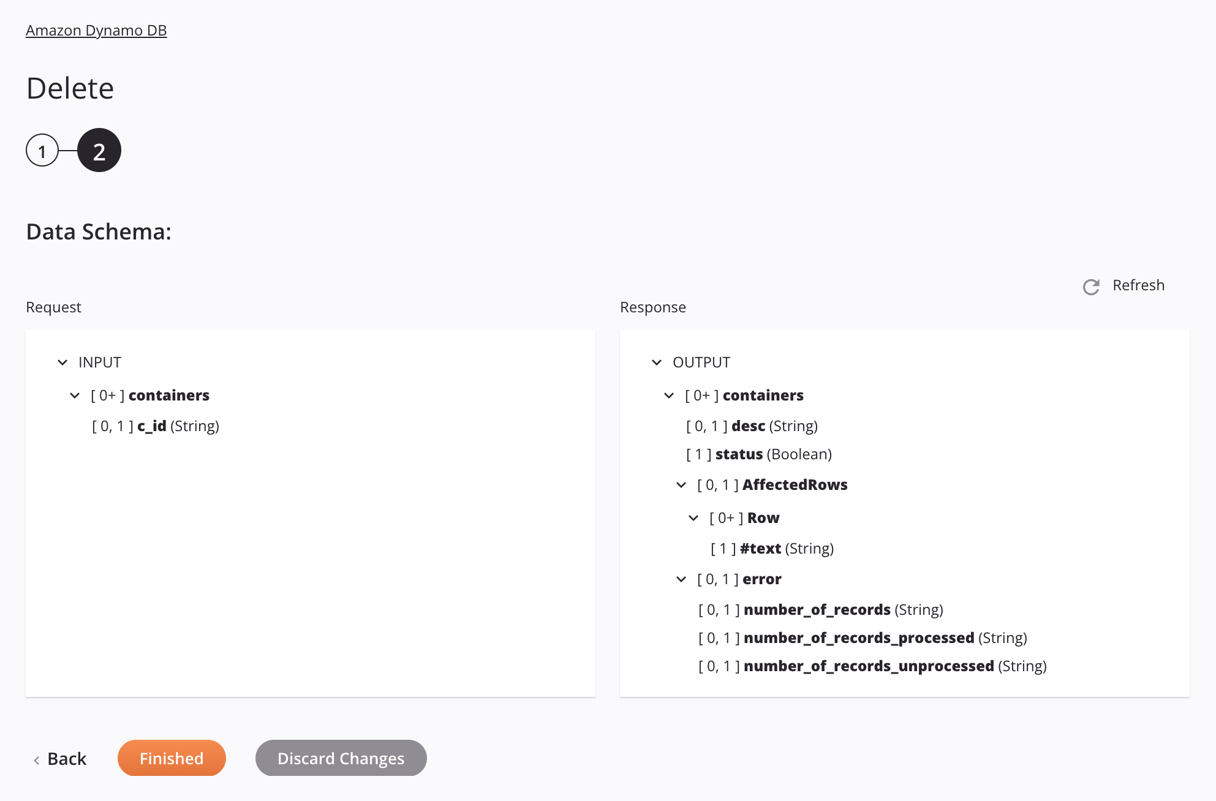The width and height of the screenshot is (1216, 801).
Task: Click the Finished button to complete setup
Action: tap(171, 757)
